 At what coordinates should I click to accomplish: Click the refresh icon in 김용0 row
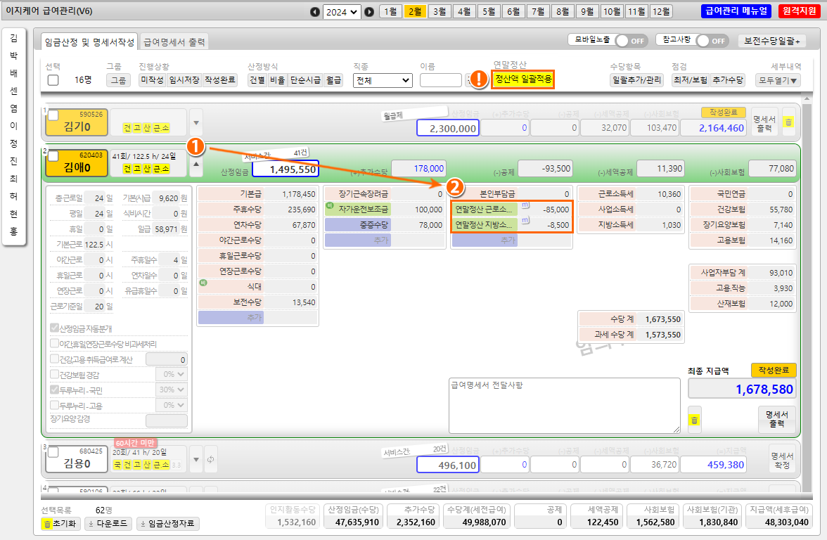[x=210, y=460]
